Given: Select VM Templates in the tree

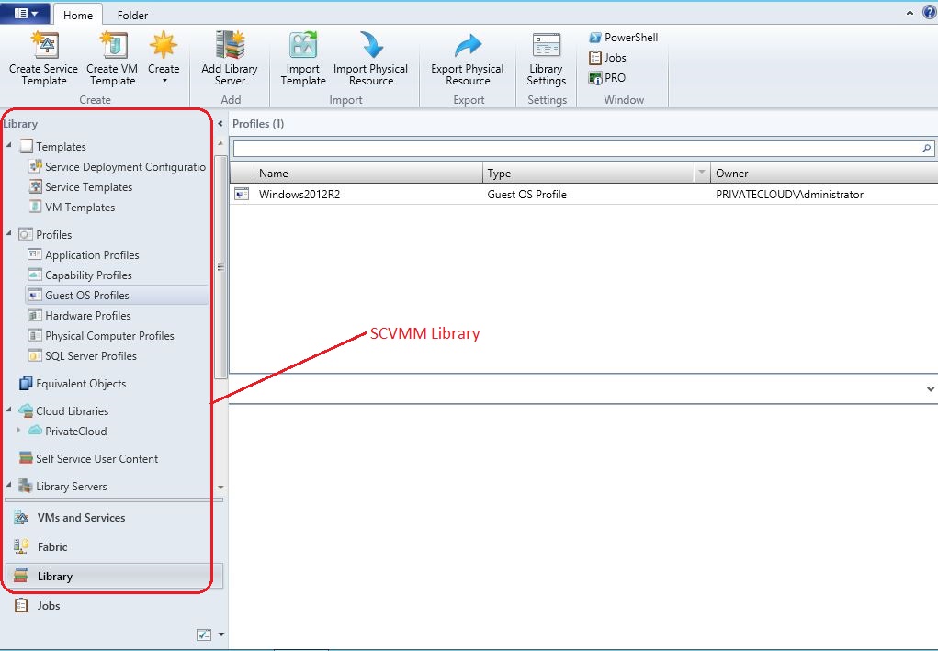Looking at the screenshot, I should pos(72,208).
